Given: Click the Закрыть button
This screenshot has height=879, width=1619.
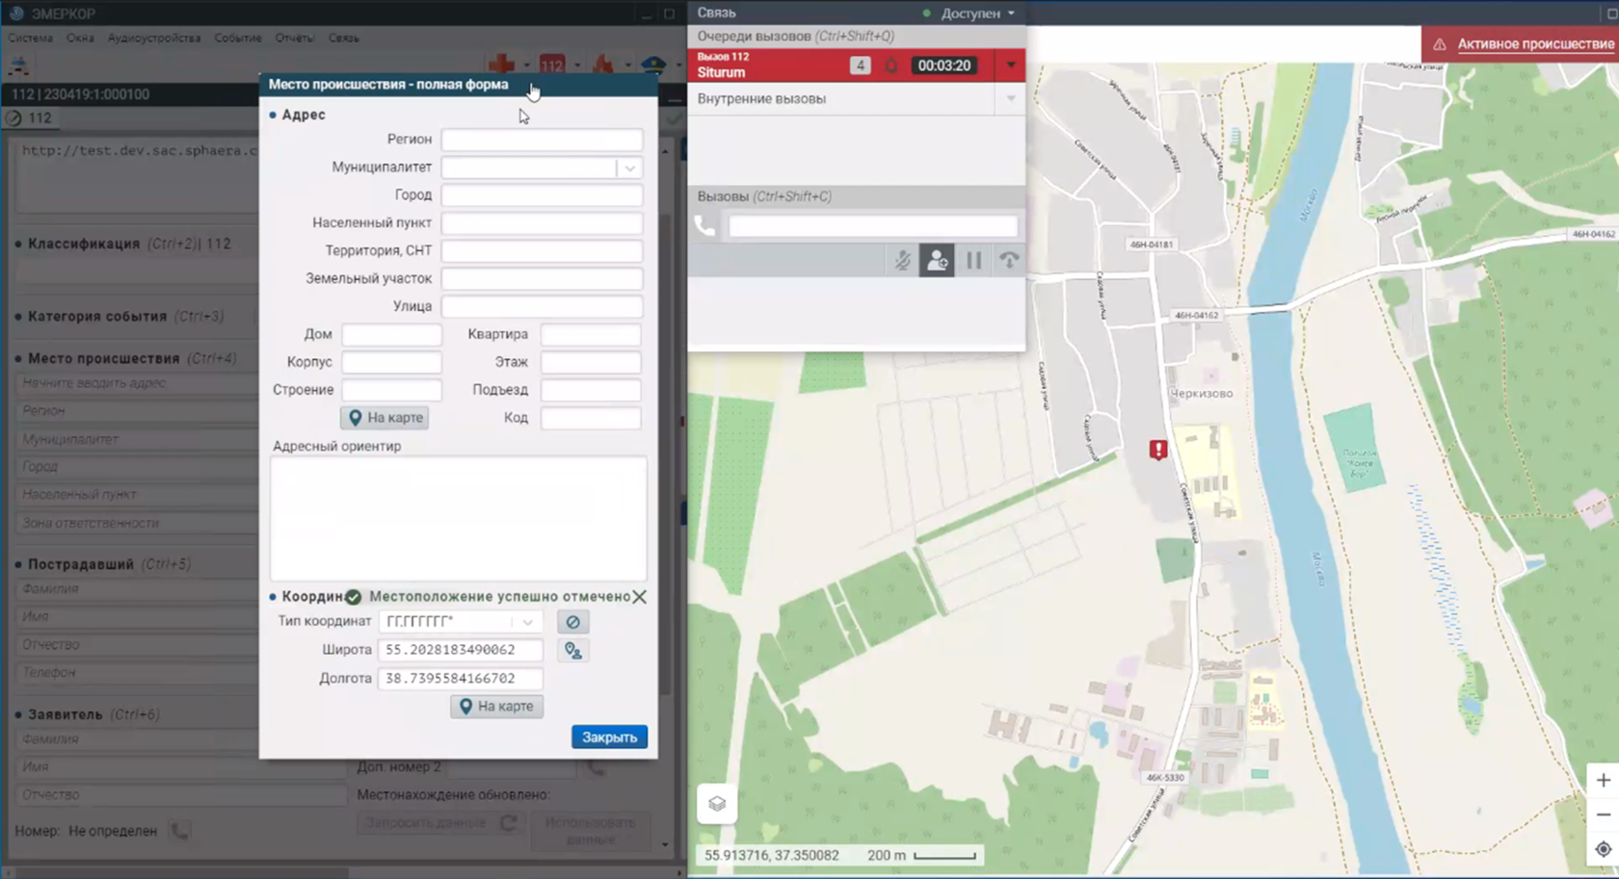Looking at the screenshot, I should 609,737.
